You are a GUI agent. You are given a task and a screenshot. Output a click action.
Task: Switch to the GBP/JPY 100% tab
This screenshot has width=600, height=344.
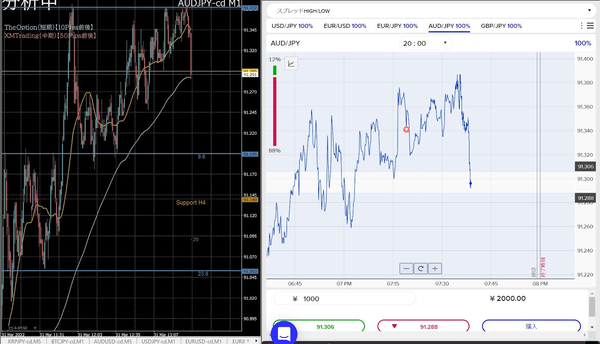(x=501, y=26)
